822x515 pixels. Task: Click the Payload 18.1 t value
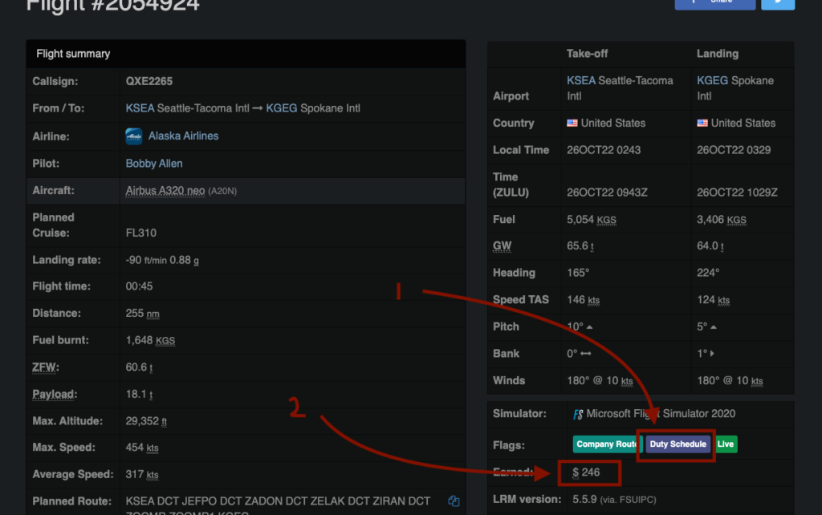pyautogui.click(x=139, y=394)
